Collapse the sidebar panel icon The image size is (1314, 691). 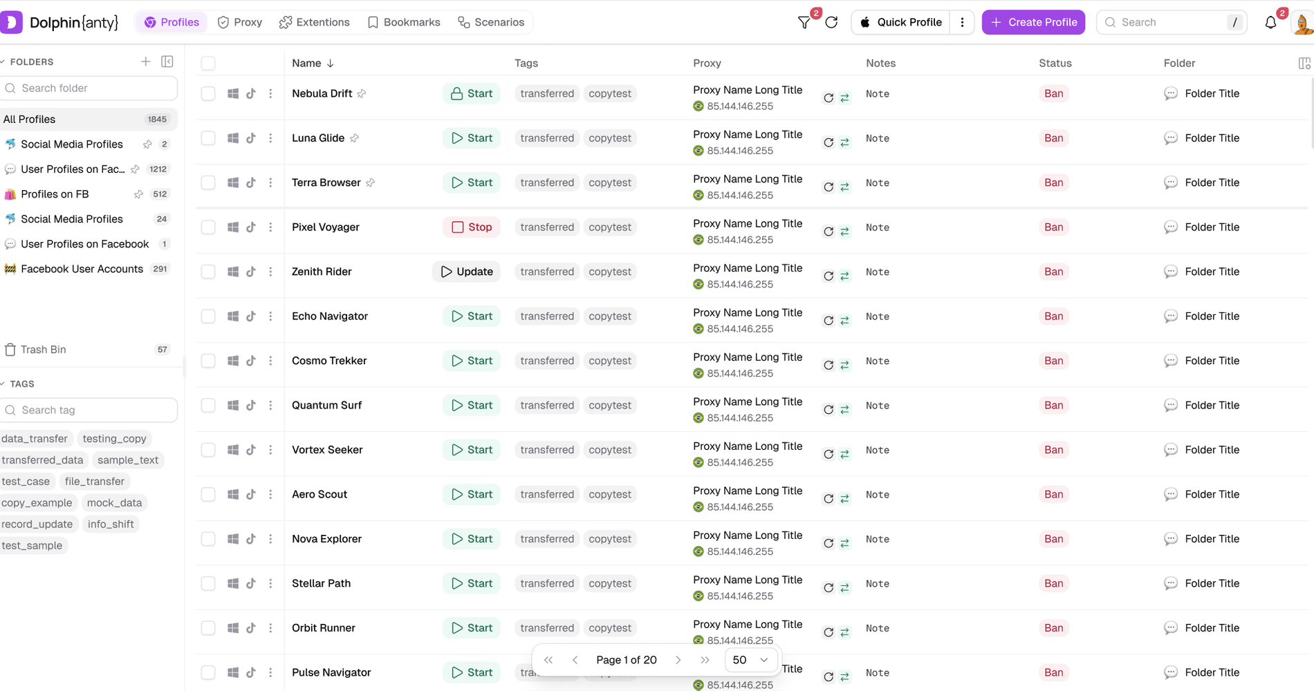tap(167, 61)
